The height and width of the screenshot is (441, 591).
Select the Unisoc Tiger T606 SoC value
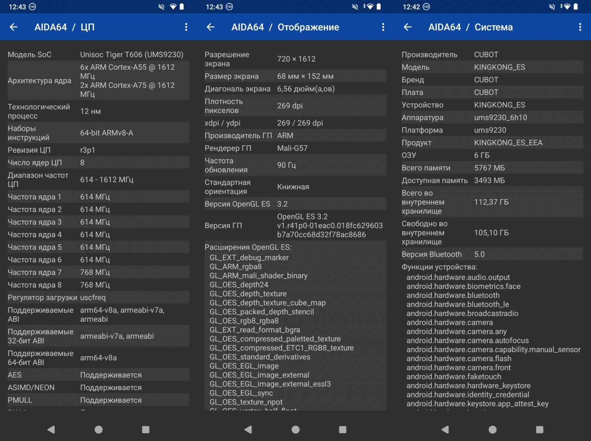tap(131, 54)
